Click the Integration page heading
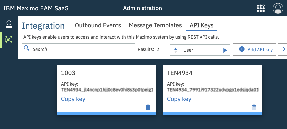Image resolution: width=287 pixels, height=129 pixels. 43,26
